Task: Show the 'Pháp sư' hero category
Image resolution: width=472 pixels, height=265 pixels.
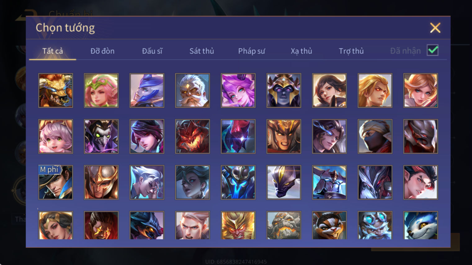Action: [252, 51]
